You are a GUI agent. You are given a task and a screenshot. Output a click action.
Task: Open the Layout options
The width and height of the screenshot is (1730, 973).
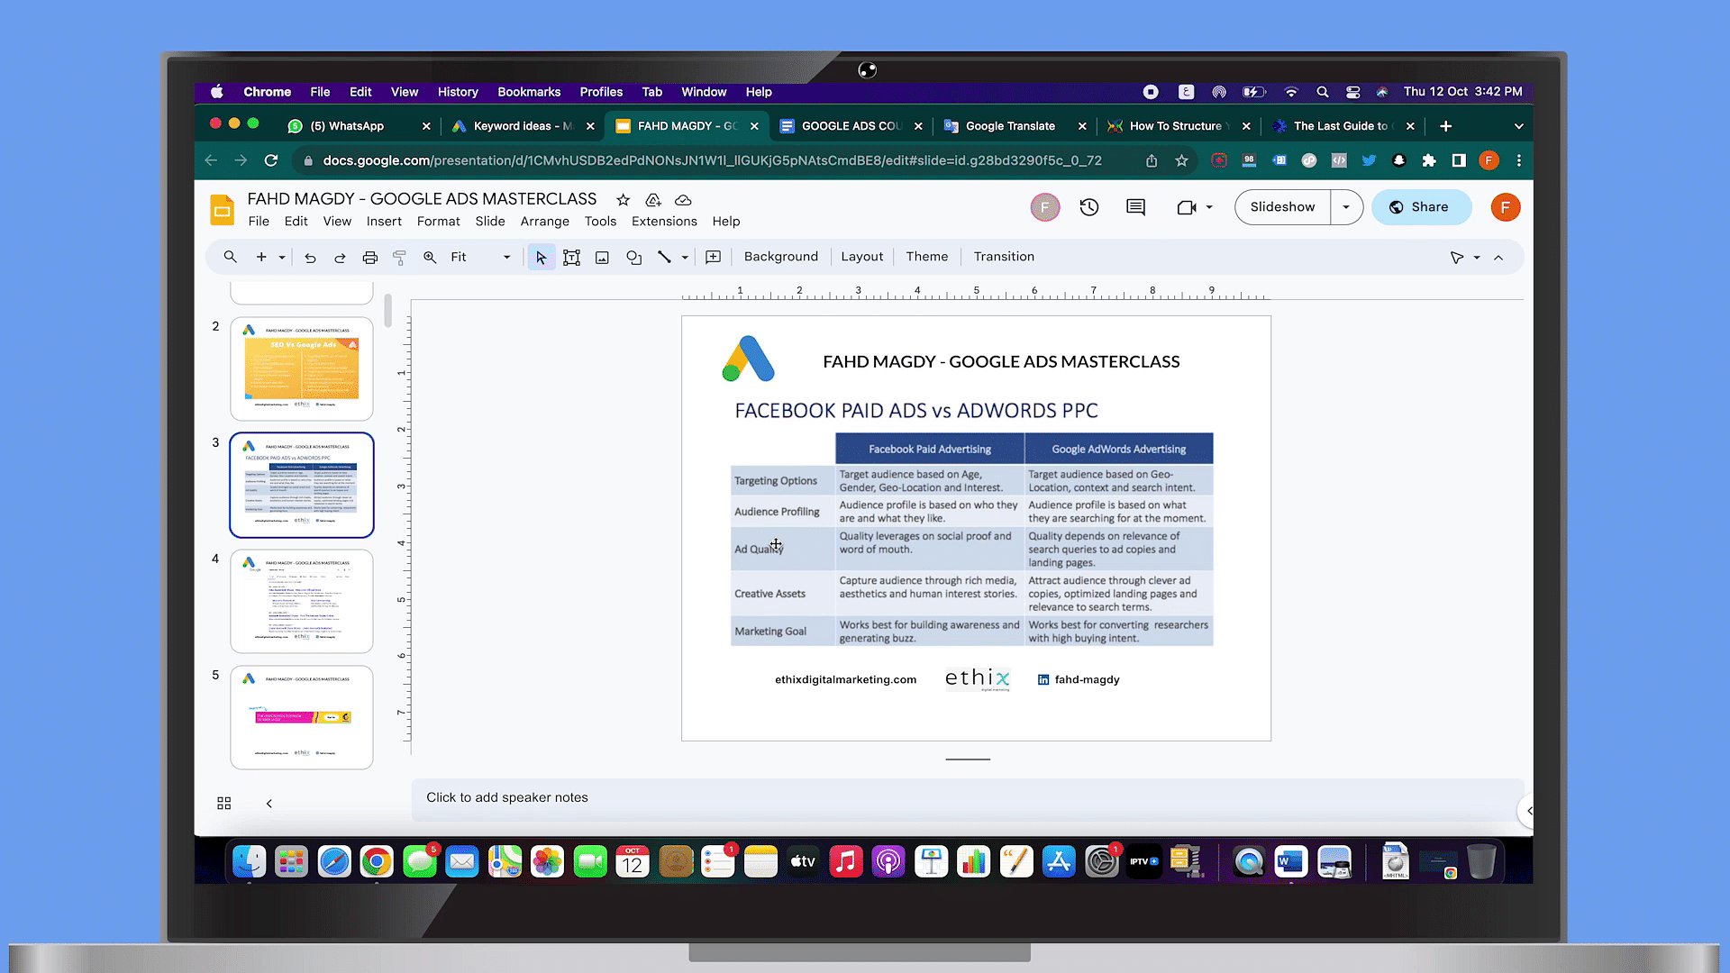point(861,257)
